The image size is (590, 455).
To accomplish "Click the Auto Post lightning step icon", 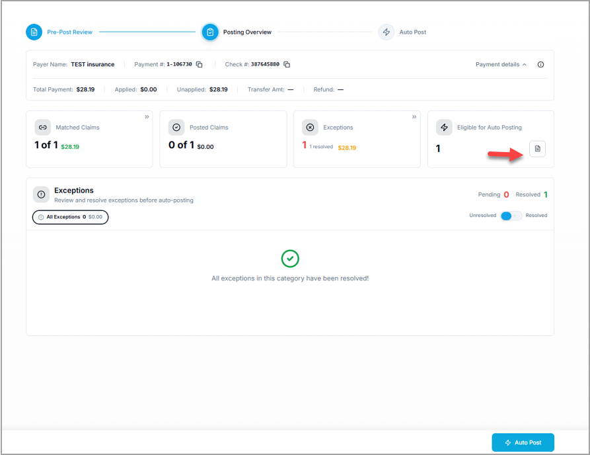I will (x=387, y=32).
